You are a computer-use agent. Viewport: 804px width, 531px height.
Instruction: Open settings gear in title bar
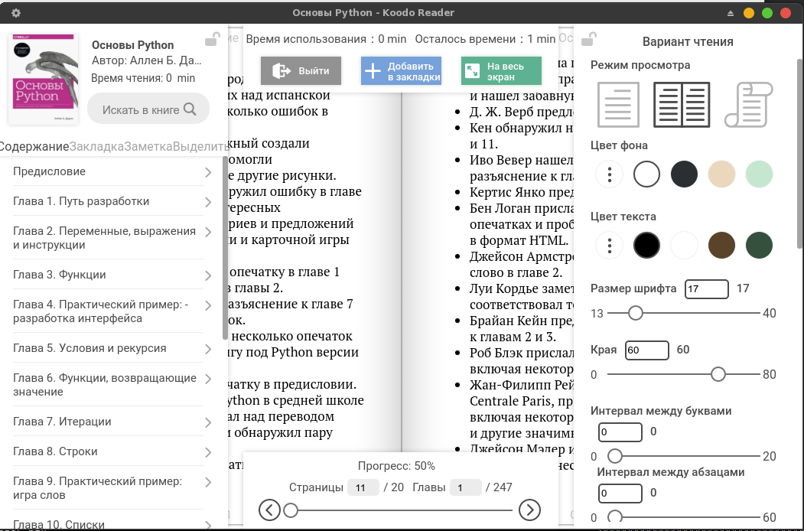tap(16, 13)
